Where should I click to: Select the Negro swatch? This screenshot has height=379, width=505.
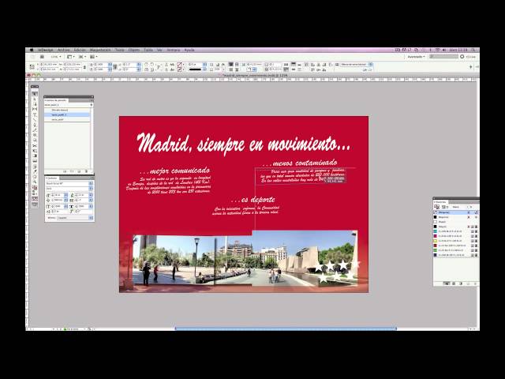click(x=456, y=227)
